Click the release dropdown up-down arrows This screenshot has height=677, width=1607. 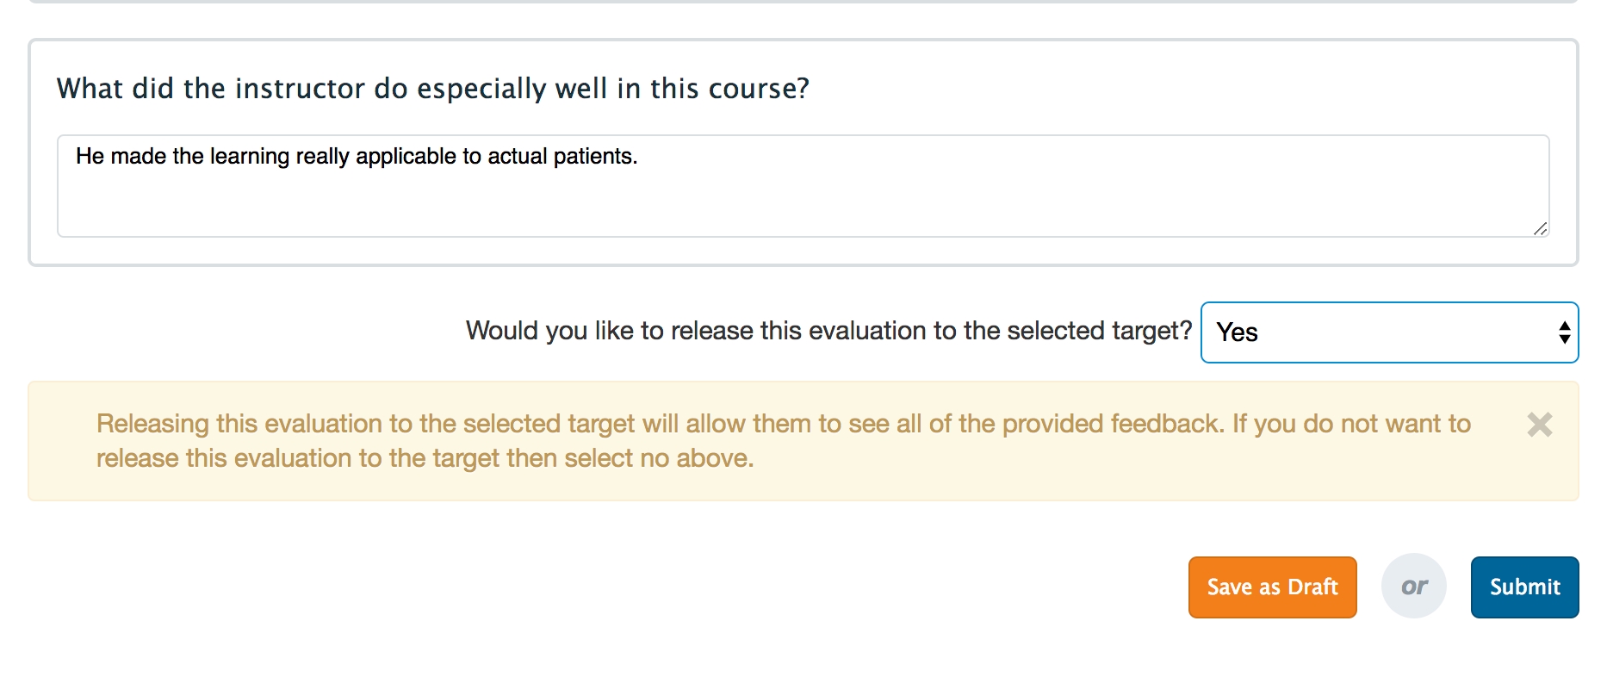1564,332
